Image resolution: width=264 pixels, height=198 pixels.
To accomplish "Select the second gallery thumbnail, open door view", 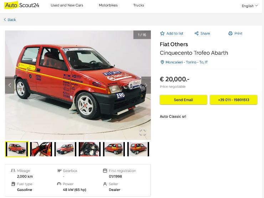I will click(x=41, y=149).
